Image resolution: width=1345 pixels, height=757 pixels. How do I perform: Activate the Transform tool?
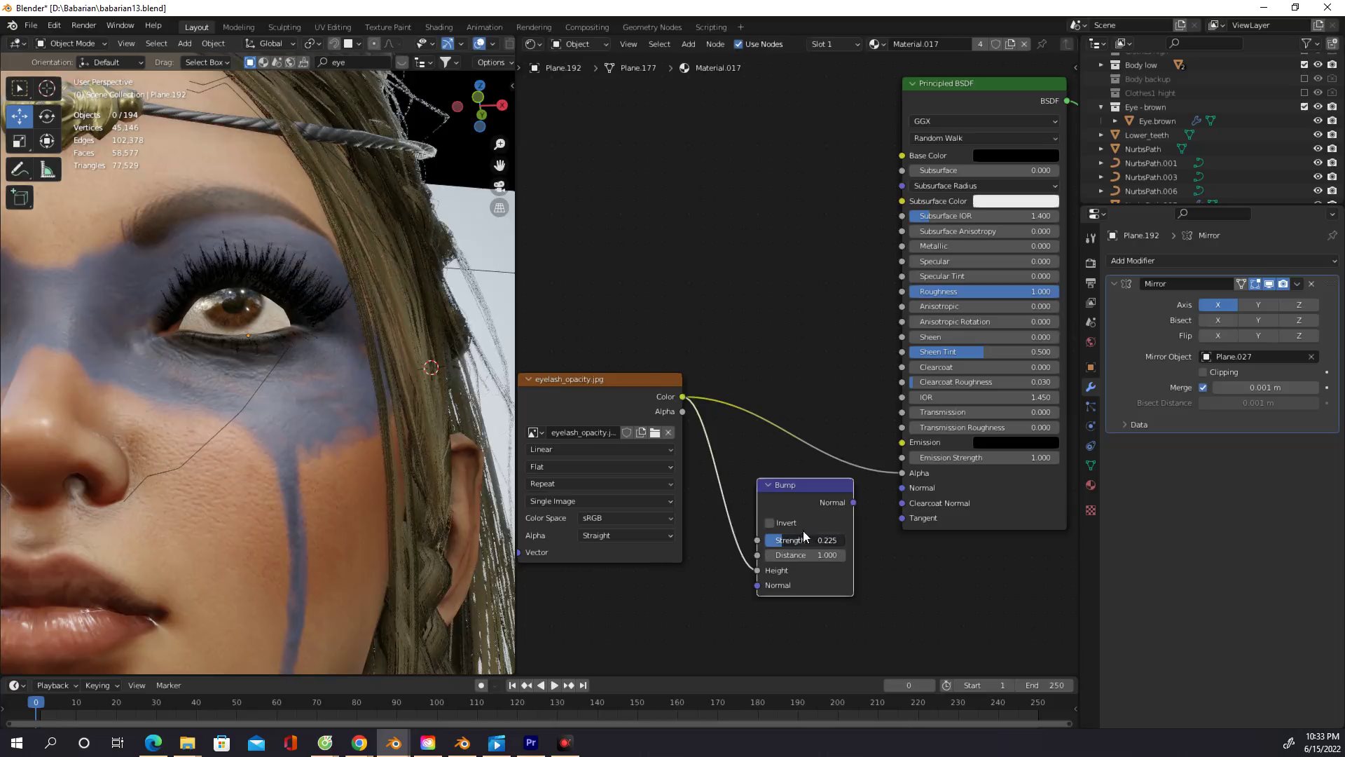47,141
